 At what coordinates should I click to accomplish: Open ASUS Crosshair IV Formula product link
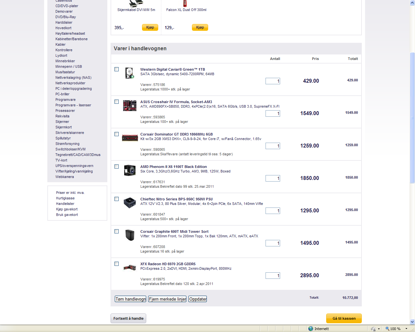[176, 102]
